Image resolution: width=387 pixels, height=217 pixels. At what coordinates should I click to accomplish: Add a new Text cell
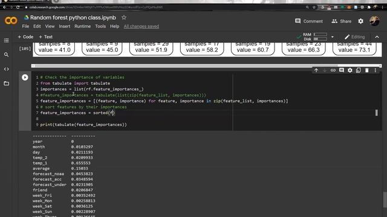coord(46,37)
